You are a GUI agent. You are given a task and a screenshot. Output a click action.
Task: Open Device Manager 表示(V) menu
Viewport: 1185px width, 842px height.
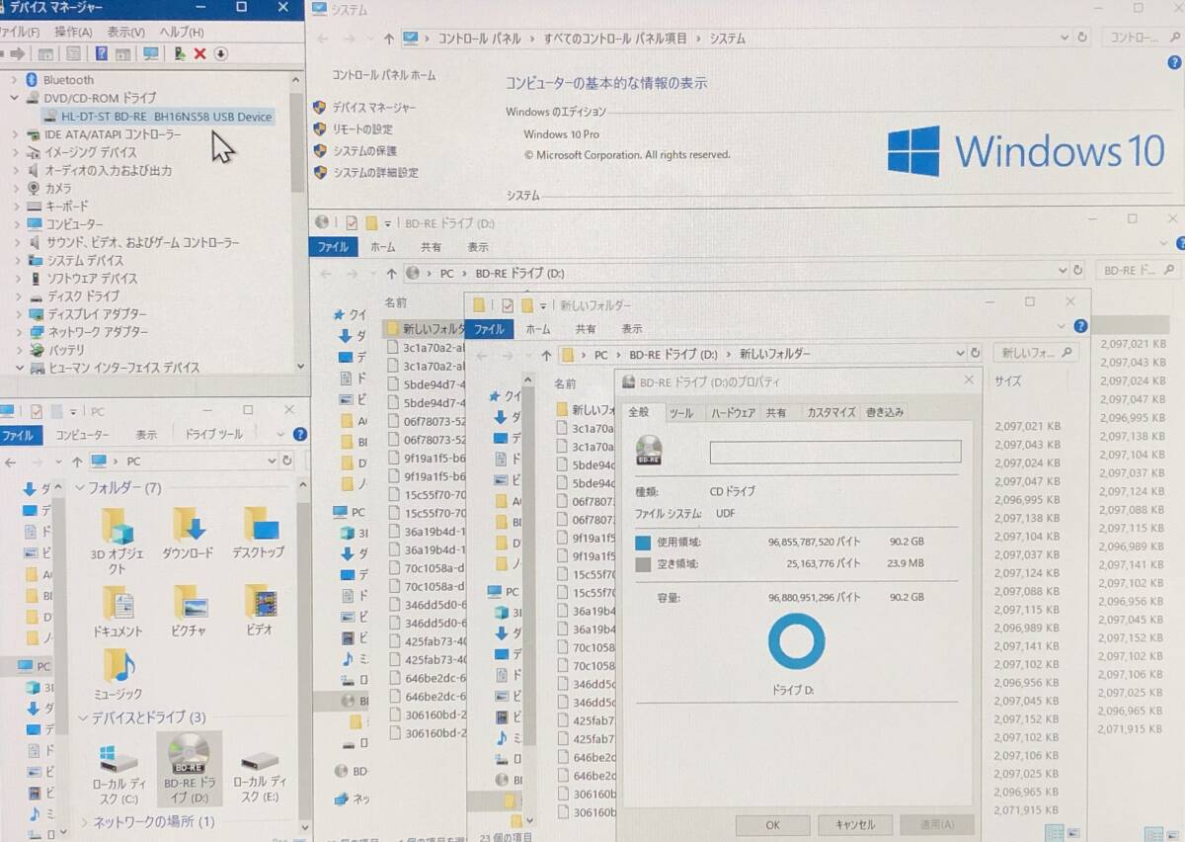pyautogui.click(x=125, y=32)
